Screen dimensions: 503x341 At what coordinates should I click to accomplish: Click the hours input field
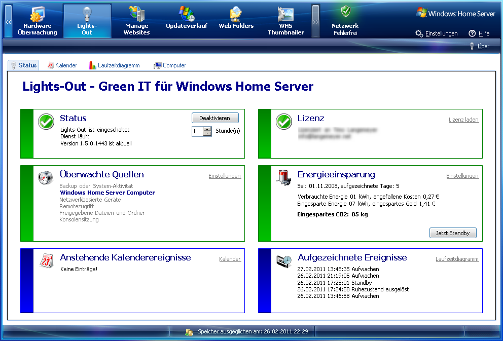[x=197, y=131]
